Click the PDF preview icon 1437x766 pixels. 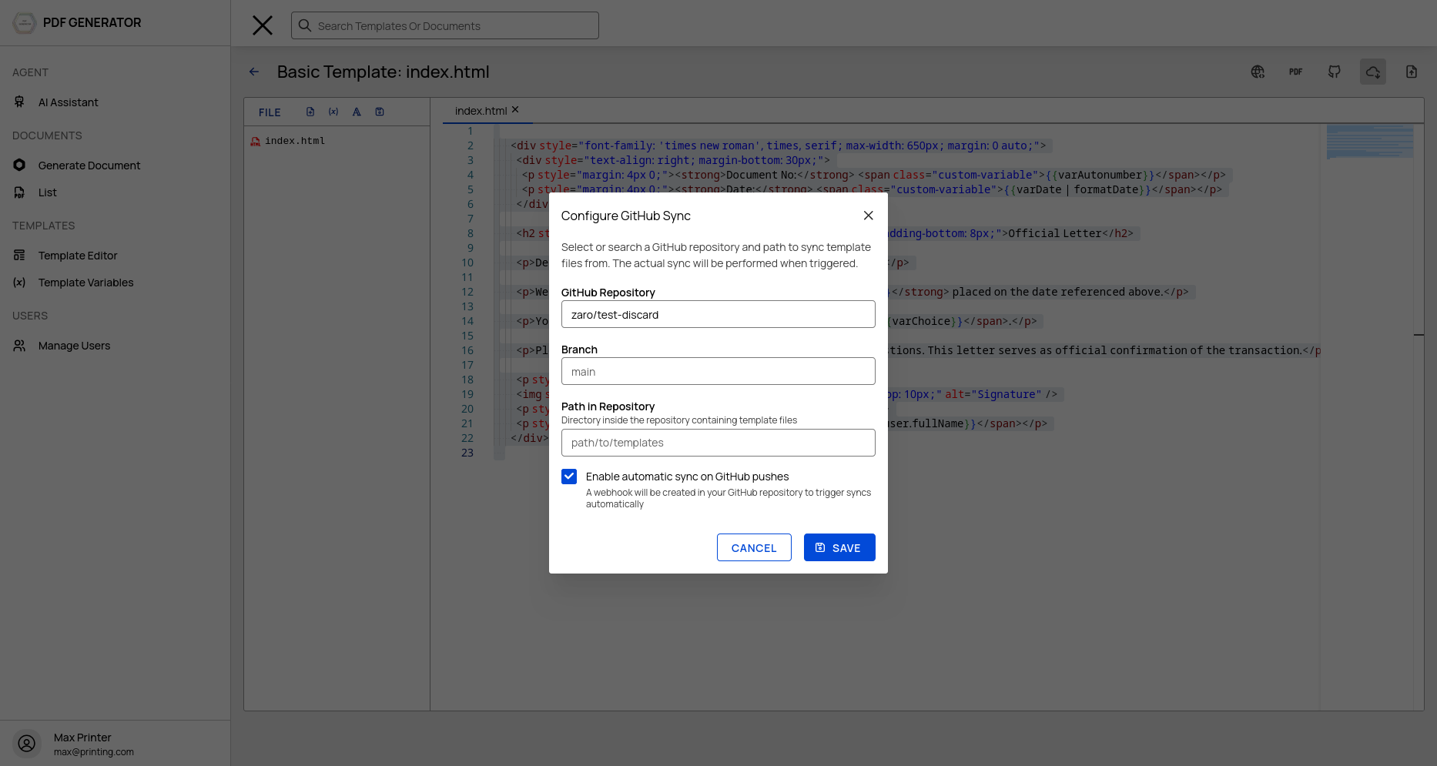pyautogui.click(x=1296, y=72)
